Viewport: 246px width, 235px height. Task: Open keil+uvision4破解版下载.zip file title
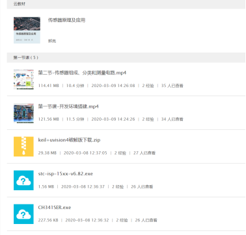[69, 140]
